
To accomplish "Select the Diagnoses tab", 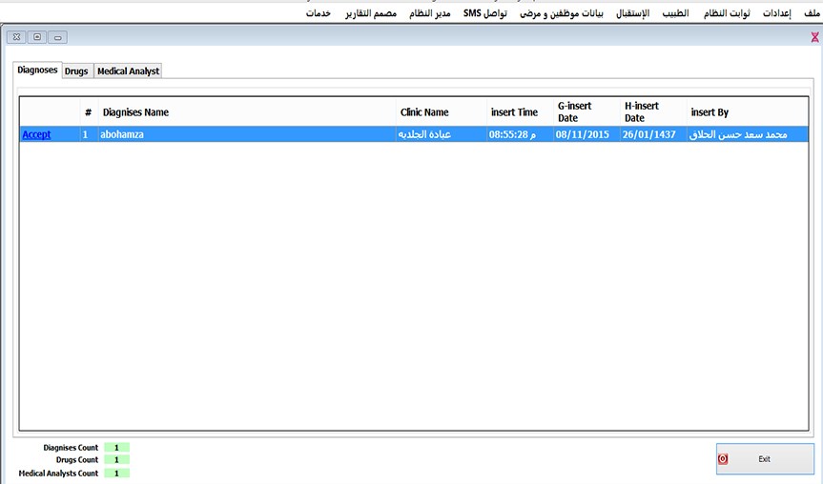I will pos(37,71).
